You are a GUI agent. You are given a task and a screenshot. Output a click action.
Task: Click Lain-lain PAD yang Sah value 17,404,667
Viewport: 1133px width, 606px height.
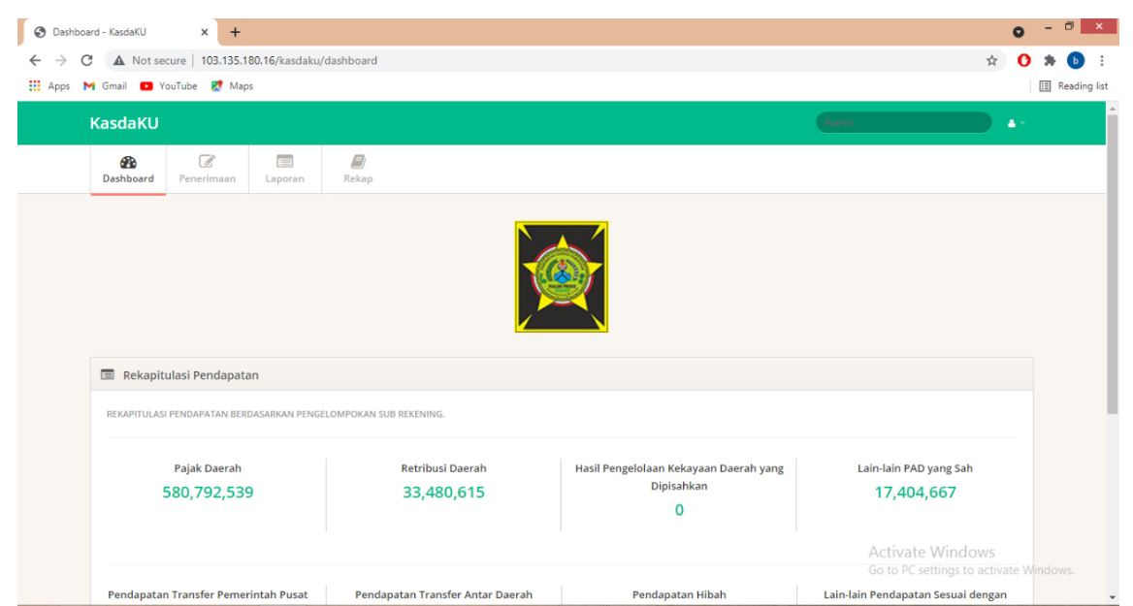pyautogui.click(x=915, y=492)
